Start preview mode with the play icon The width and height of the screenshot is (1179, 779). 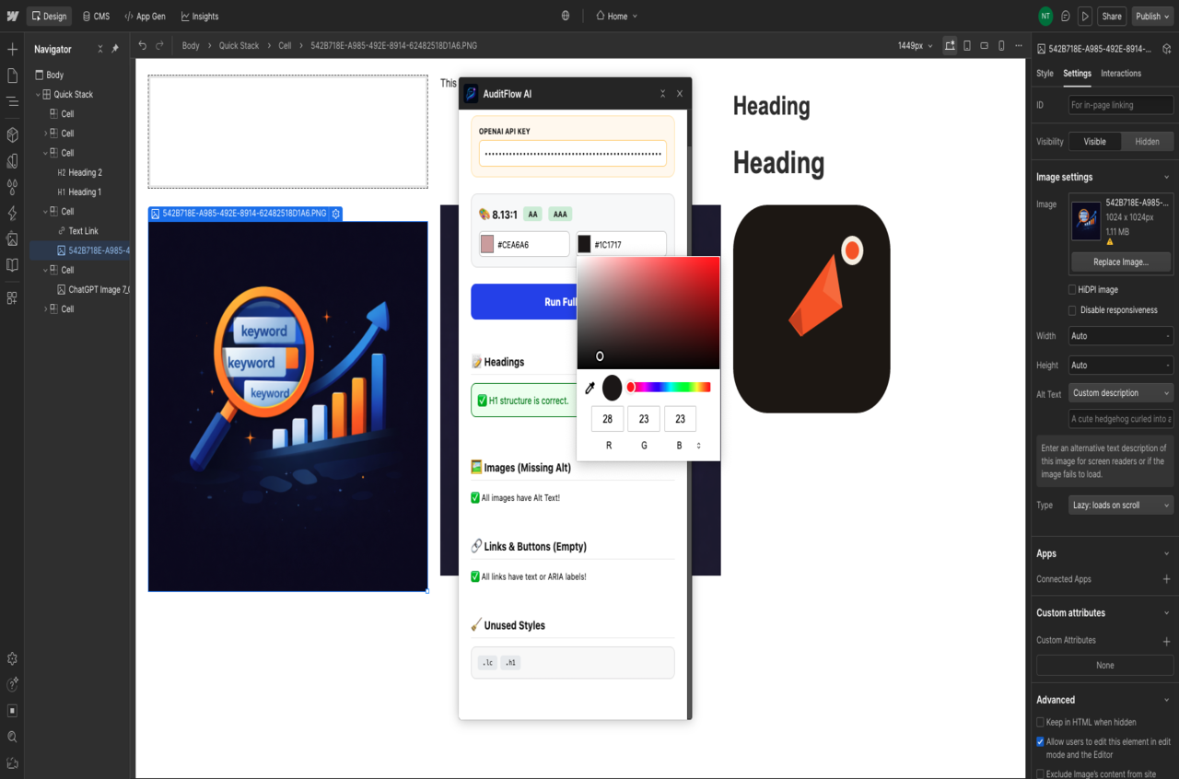coord(1085,17)
